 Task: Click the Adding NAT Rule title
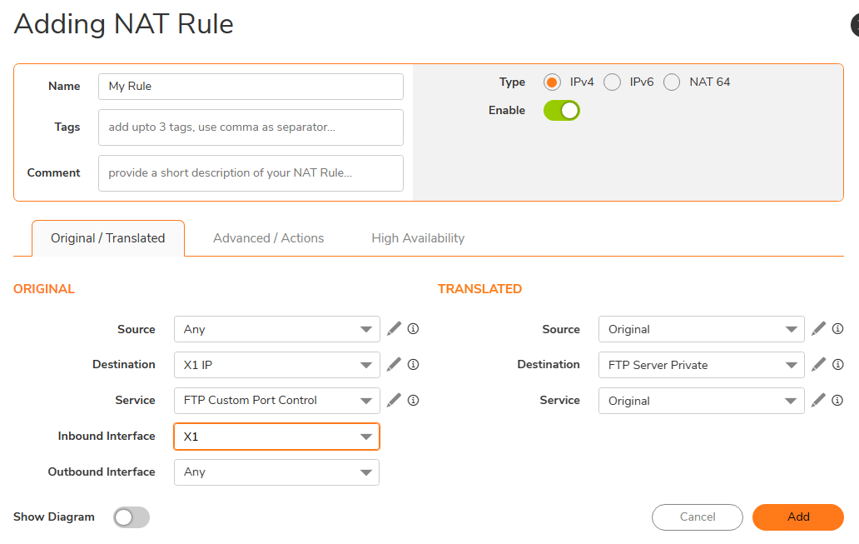tap(124, 24)
